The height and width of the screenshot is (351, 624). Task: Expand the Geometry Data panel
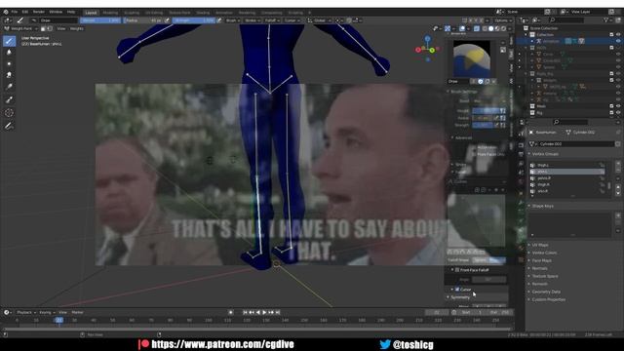546,292
